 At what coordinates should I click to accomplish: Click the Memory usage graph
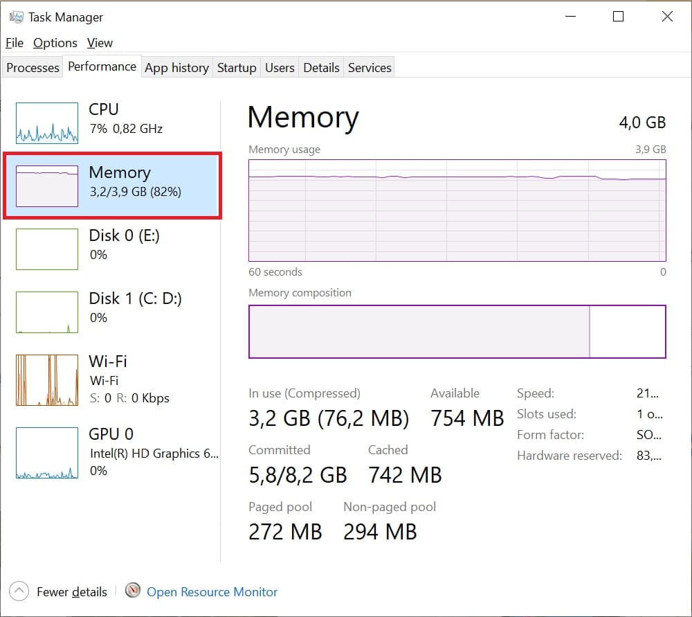457,211
